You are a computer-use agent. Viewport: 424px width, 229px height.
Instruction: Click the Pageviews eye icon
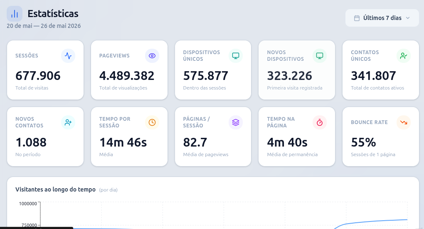pyautogui.click(x=152, y=56)
